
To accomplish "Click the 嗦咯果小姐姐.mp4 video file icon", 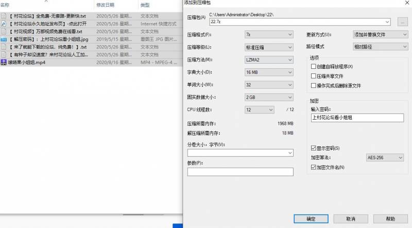I will [x=4, y=62].
